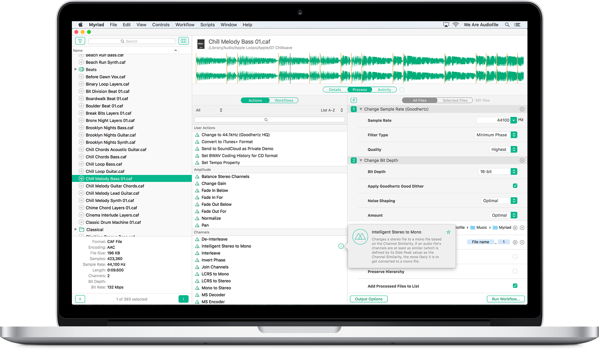Open the Scripts menu
The width and height of the screenshot is (599, 350).
(x=207, y=25)
